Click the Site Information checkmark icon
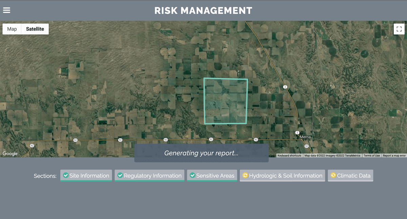The width and height of the screenshot is (407, 219). click(66, 176)
